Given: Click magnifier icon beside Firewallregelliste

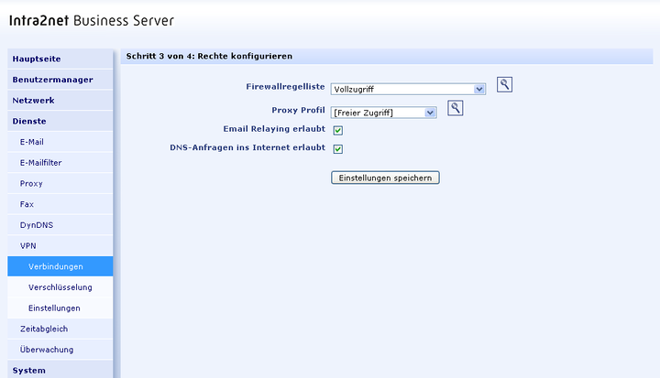Looking at the screenshot, I should pyautogui.click(x=504, y=85).
